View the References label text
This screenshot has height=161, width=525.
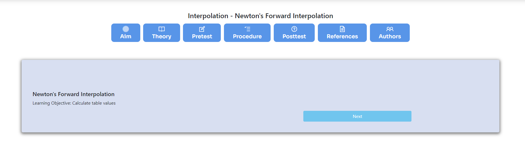point(342,36)
